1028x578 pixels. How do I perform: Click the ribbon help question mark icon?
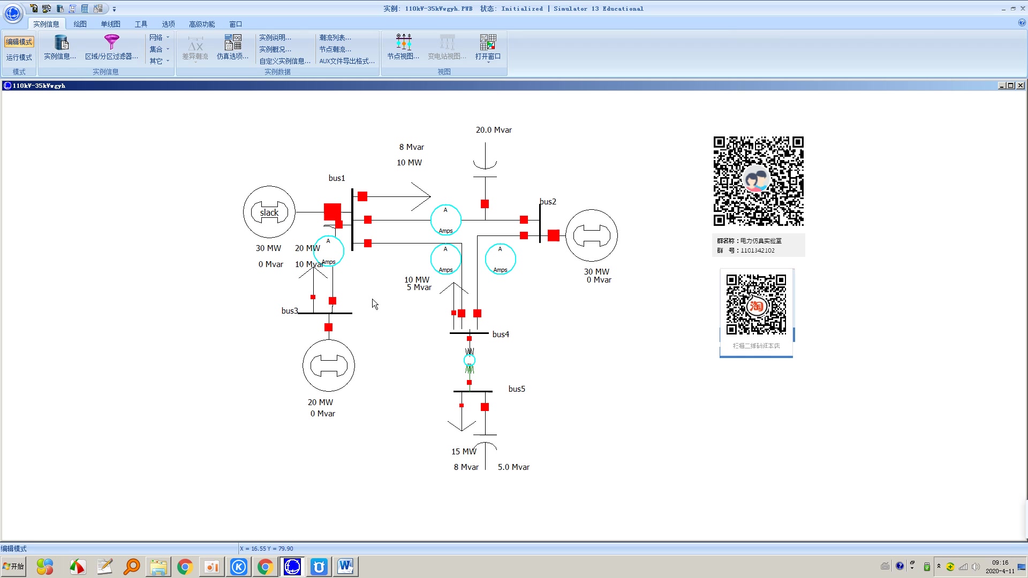click(x=1022, y=23)
